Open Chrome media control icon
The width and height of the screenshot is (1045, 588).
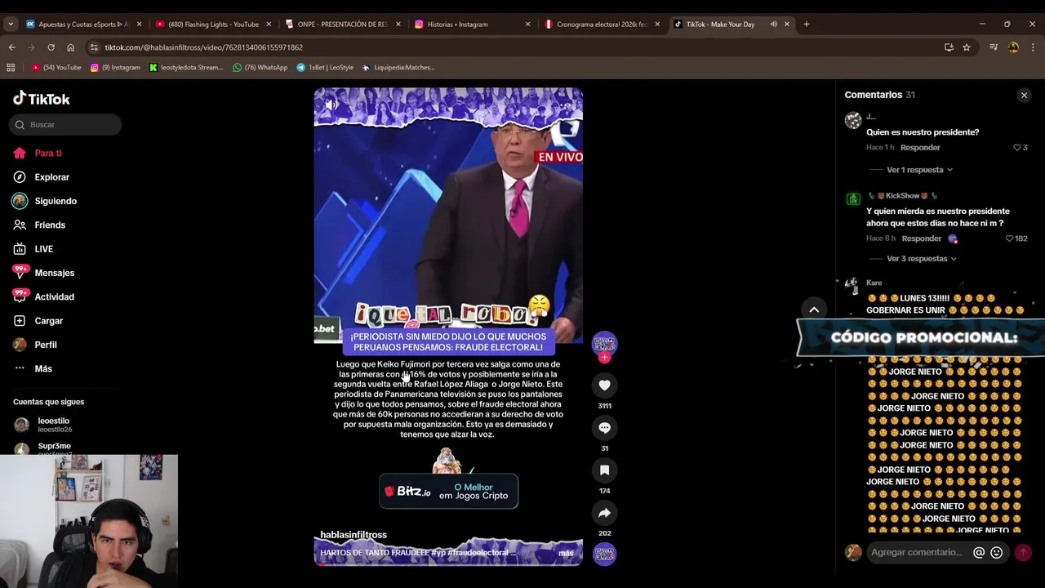(x=994, y=47)
